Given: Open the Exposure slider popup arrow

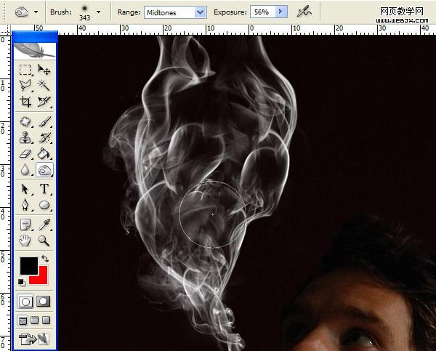Looking at the screenshot, I should click(280, 12).
